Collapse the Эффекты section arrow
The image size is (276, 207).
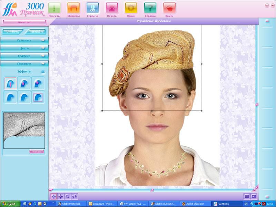(x=43, y=71)
